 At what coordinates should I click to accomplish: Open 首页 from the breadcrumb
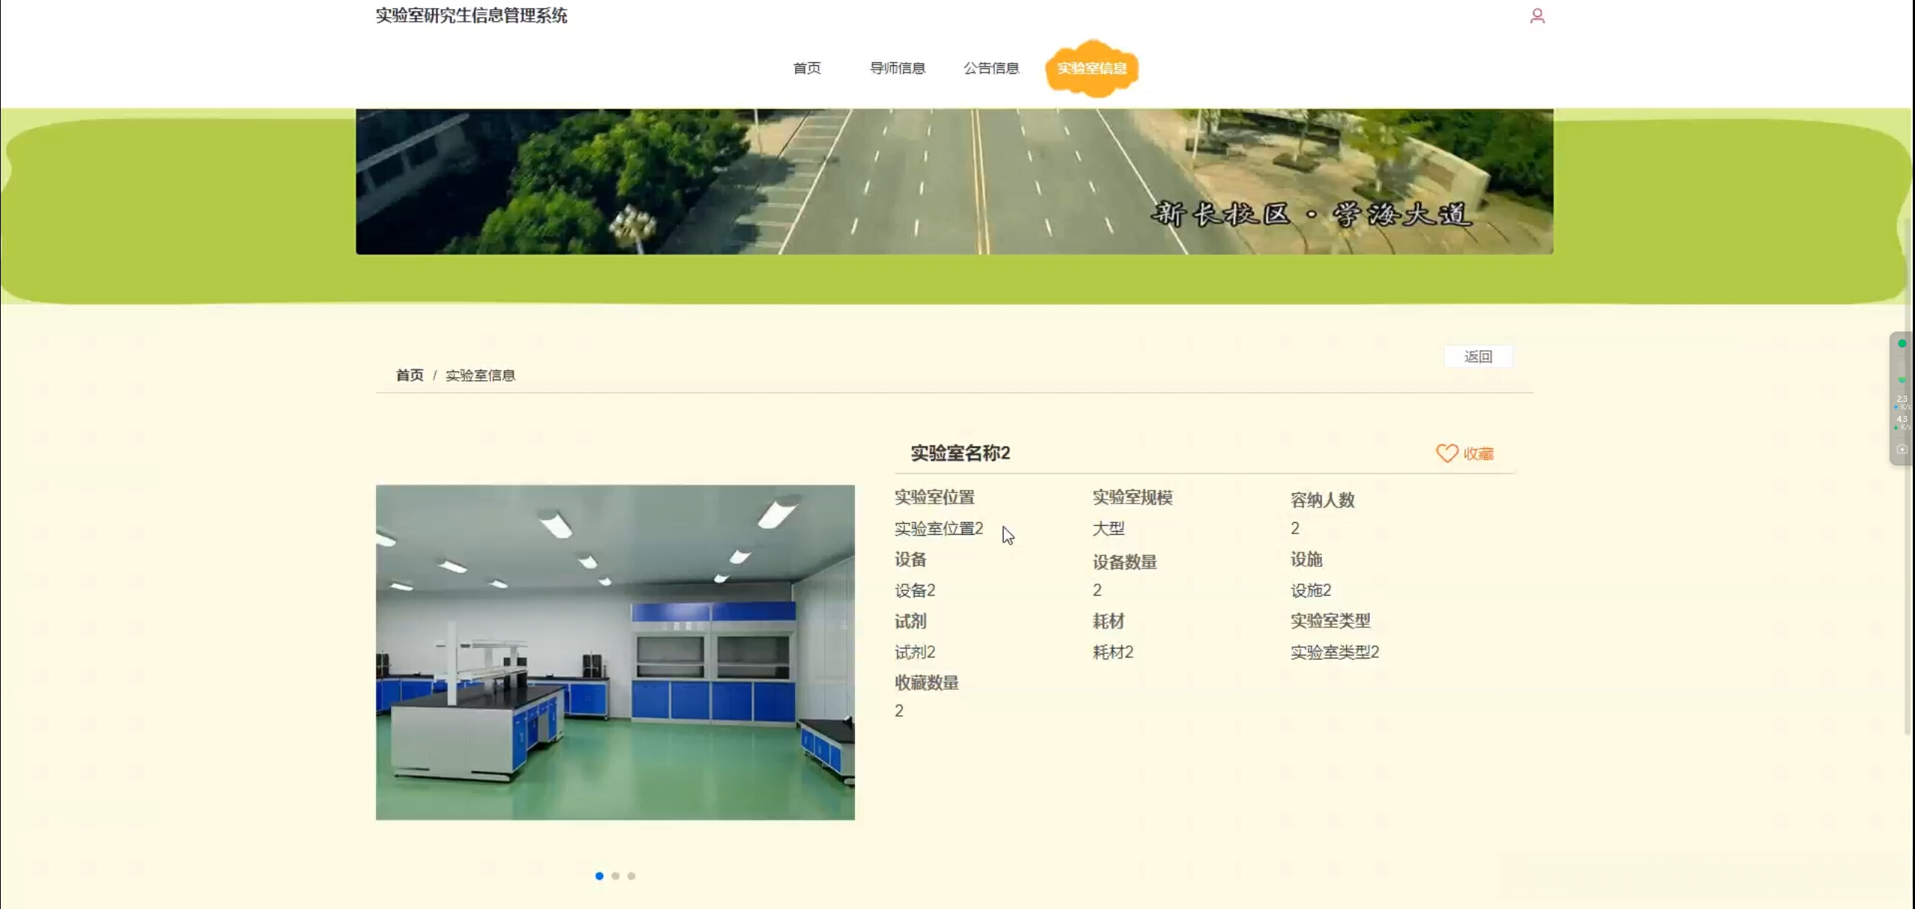(408, 375)
